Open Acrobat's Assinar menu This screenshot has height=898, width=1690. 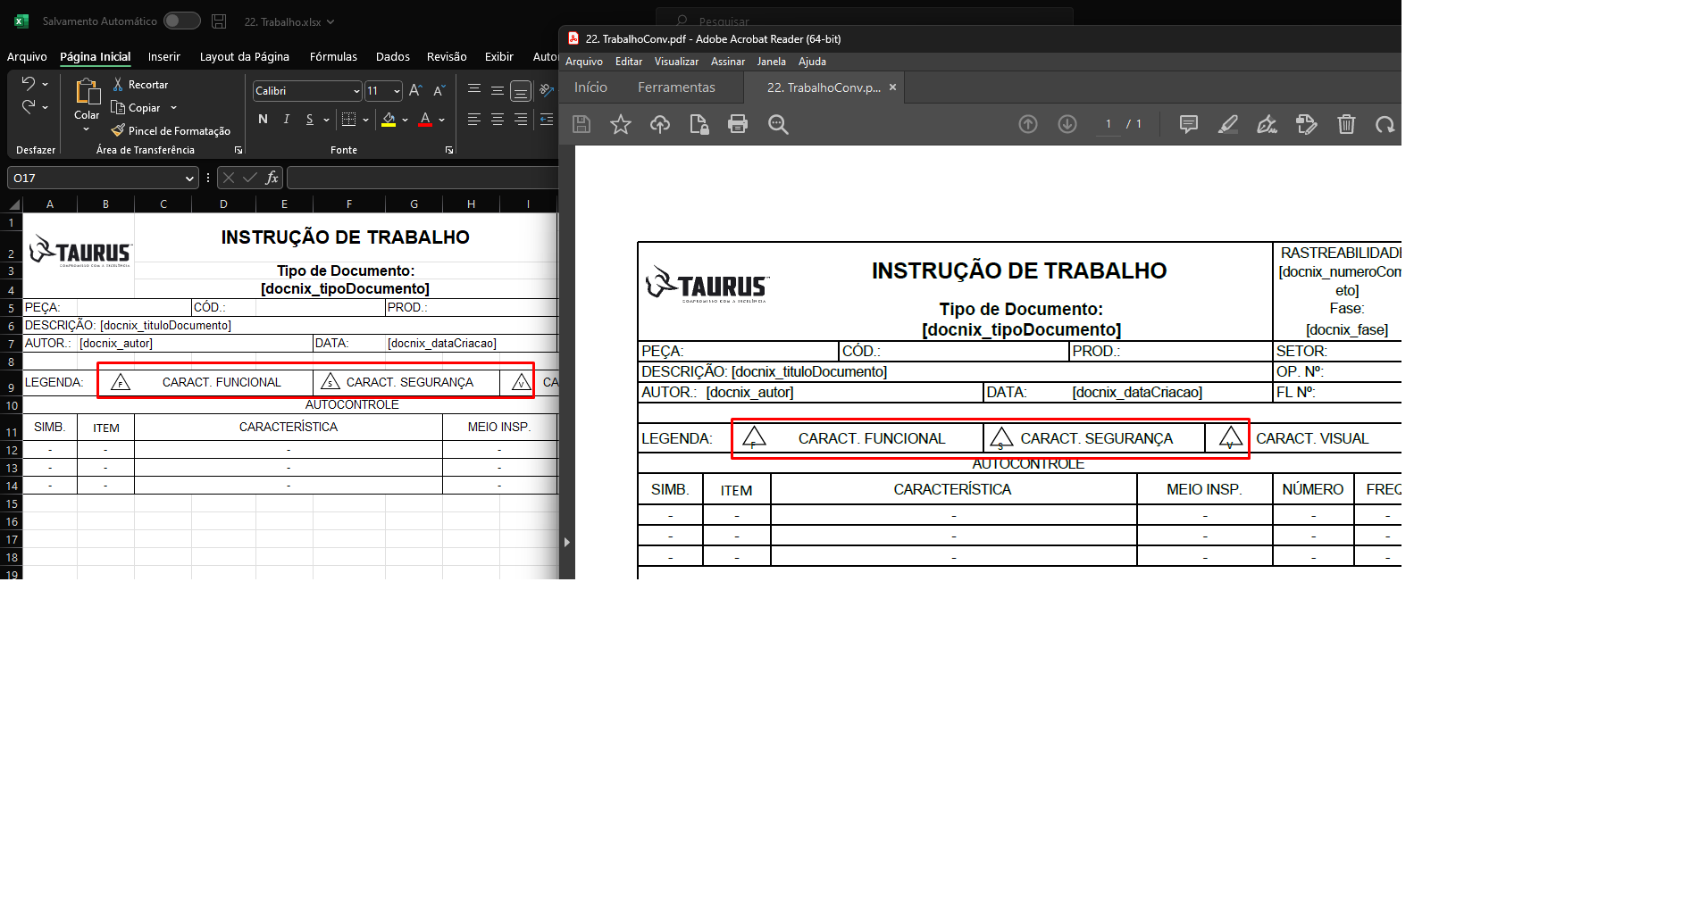[728, 62]
